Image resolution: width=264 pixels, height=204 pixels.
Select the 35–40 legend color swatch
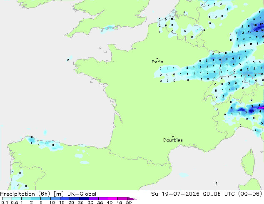pyautogui.click(x=103, y=199)
